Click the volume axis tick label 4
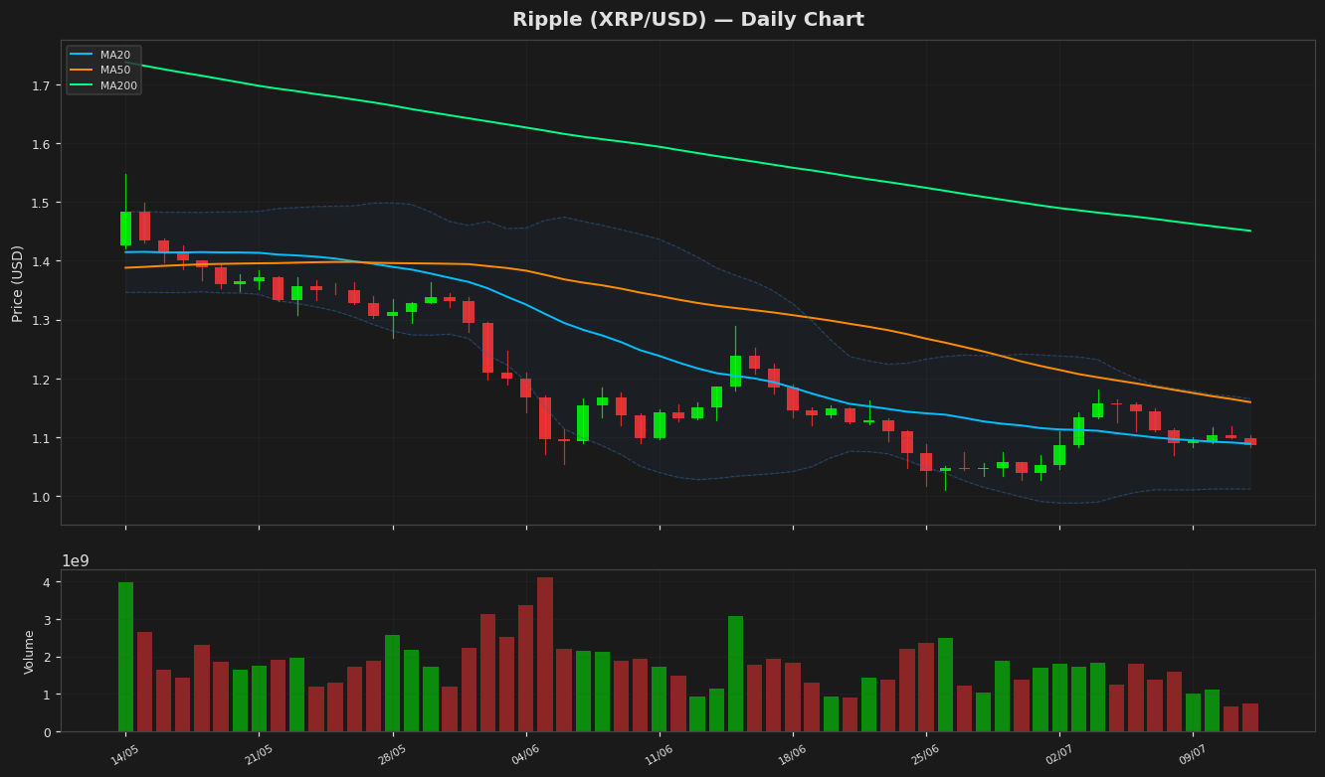 pyautogui.click(x=46, y=582)
